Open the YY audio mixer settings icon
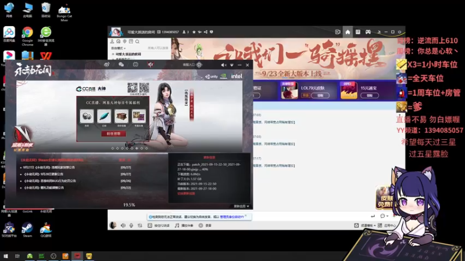The width and height of the screenshot is (465, 261). pyautogui.click(x=139, y=226)
